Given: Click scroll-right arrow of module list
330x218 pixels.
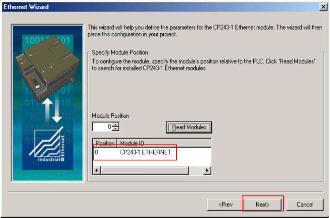Looking at the screenshot, I should point(207,170).
